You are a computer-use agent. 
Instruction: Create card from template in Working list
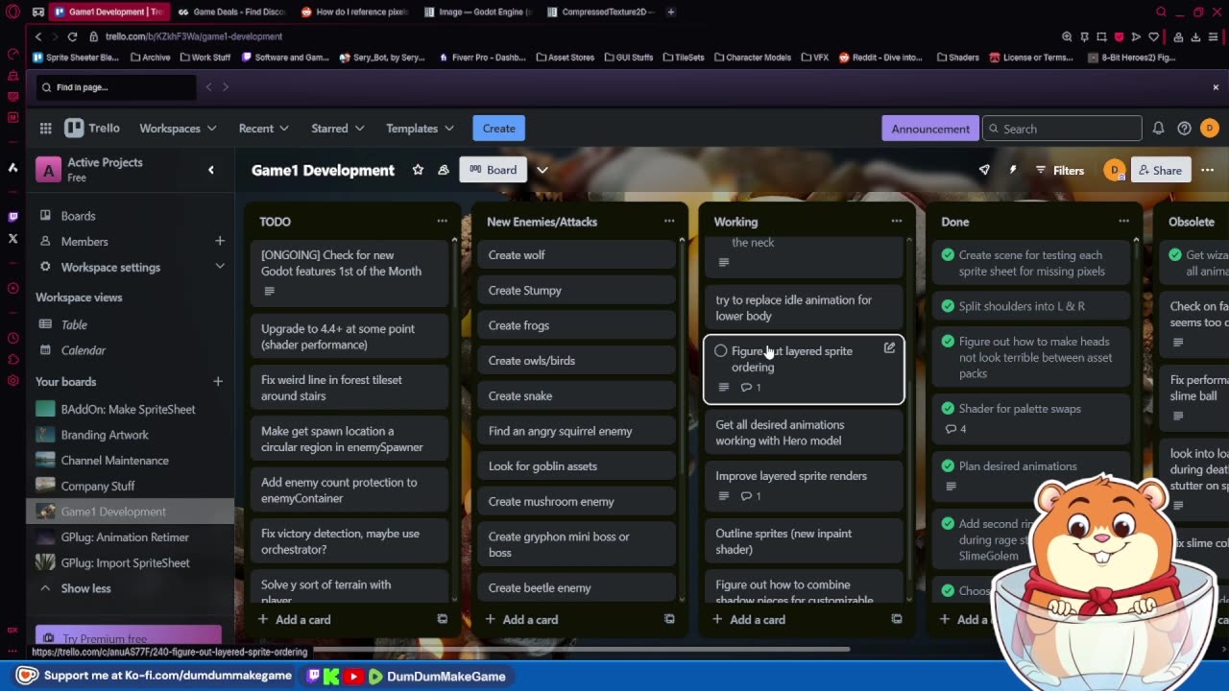tap(896, 619)
